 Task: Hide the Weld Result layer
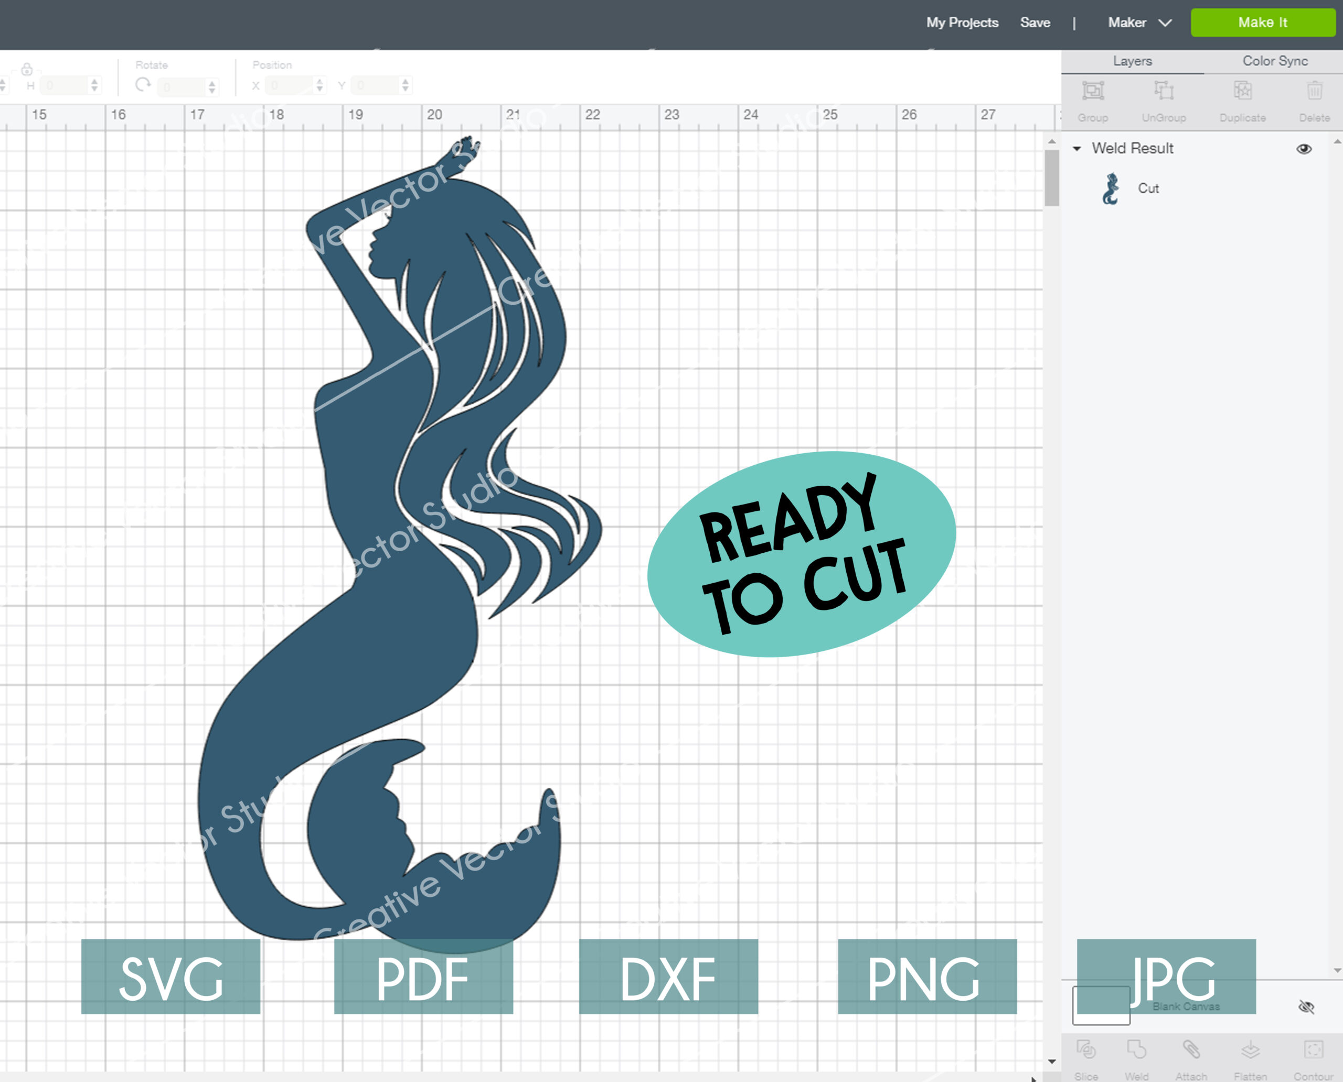point(1304,149)
